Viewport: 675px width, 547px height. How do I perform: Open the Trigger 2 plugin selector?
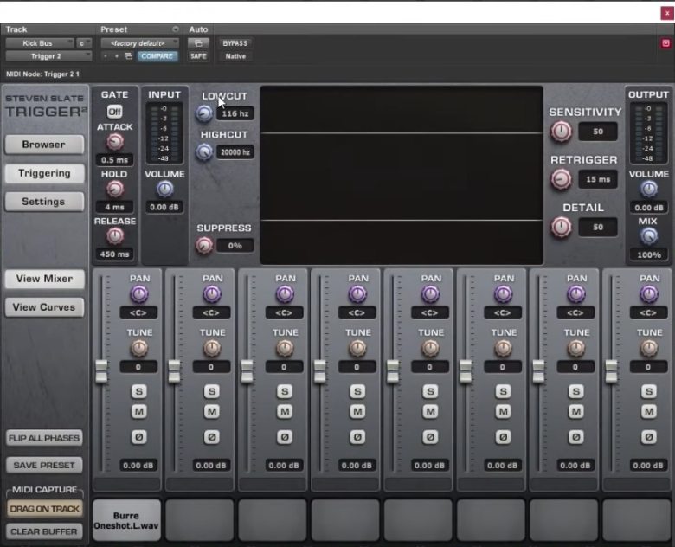(x=48, y=56)
